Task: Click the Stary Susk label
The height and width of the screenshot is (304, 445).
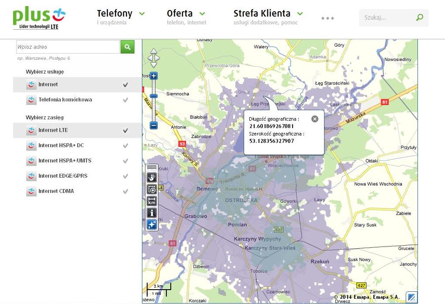Action: [365, 225]
